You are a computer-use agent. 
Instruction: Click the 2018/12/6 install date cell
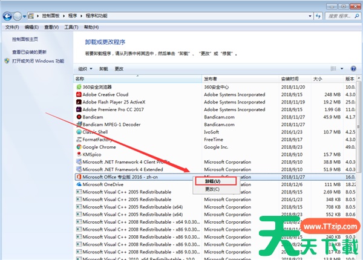[292, 184]
